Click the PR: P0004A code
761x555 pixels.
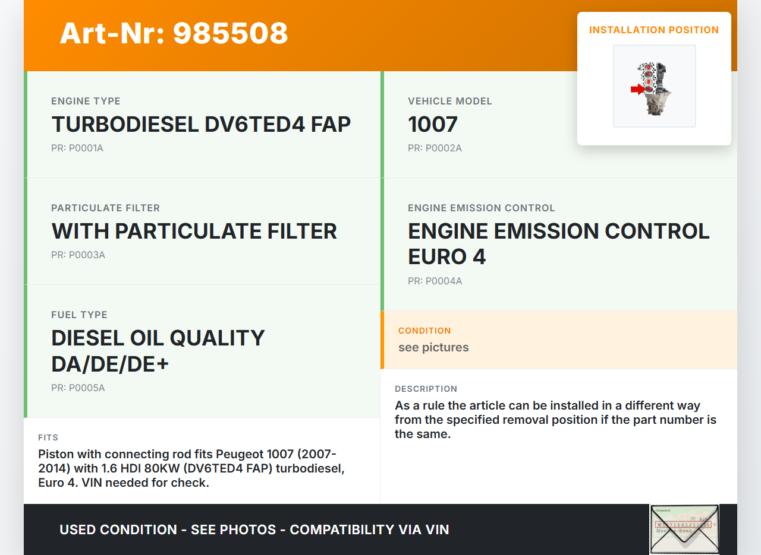[x=435, y=281]
